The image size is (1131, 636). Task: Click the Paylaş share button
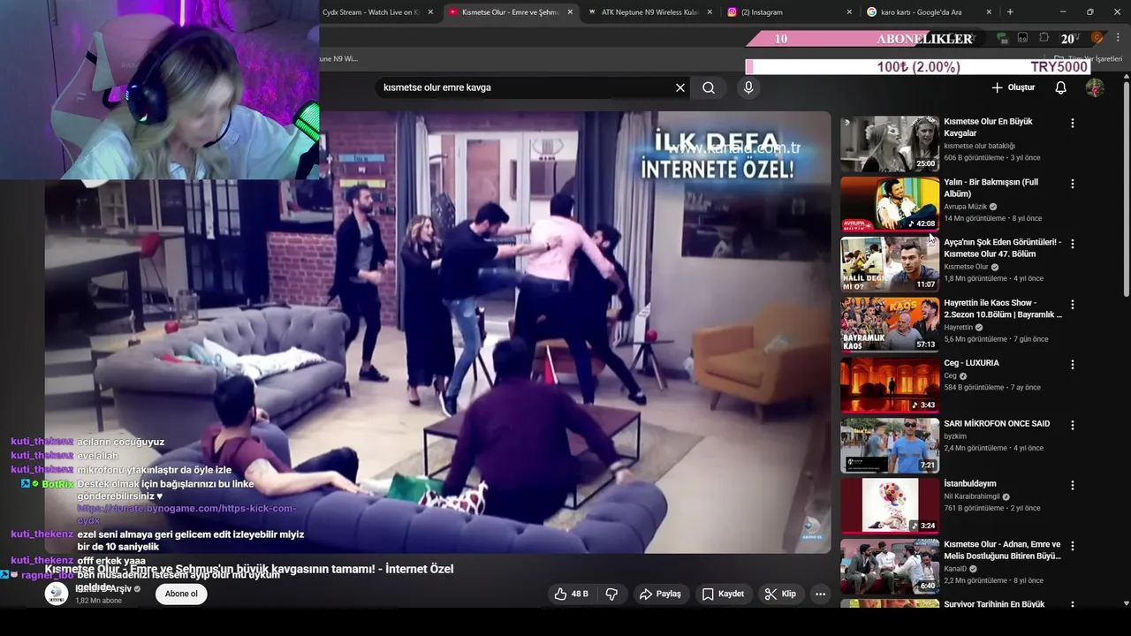tap(660, 594)
